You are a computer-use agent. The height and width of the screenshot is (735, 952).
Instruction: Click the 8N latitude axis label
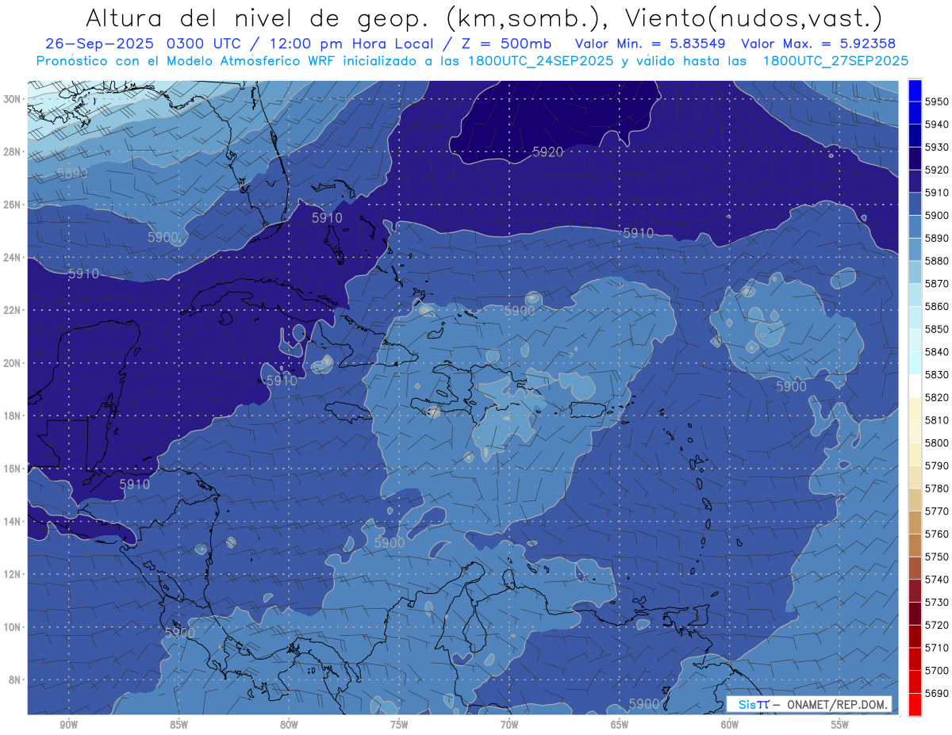(x=15, y=679)
